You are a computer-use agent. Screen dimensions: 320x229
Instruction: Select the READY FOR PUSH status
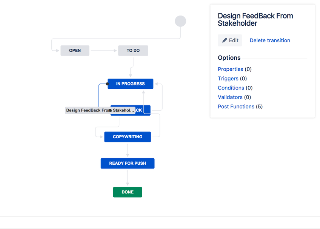pyautogui.click(x=128, y=163)
